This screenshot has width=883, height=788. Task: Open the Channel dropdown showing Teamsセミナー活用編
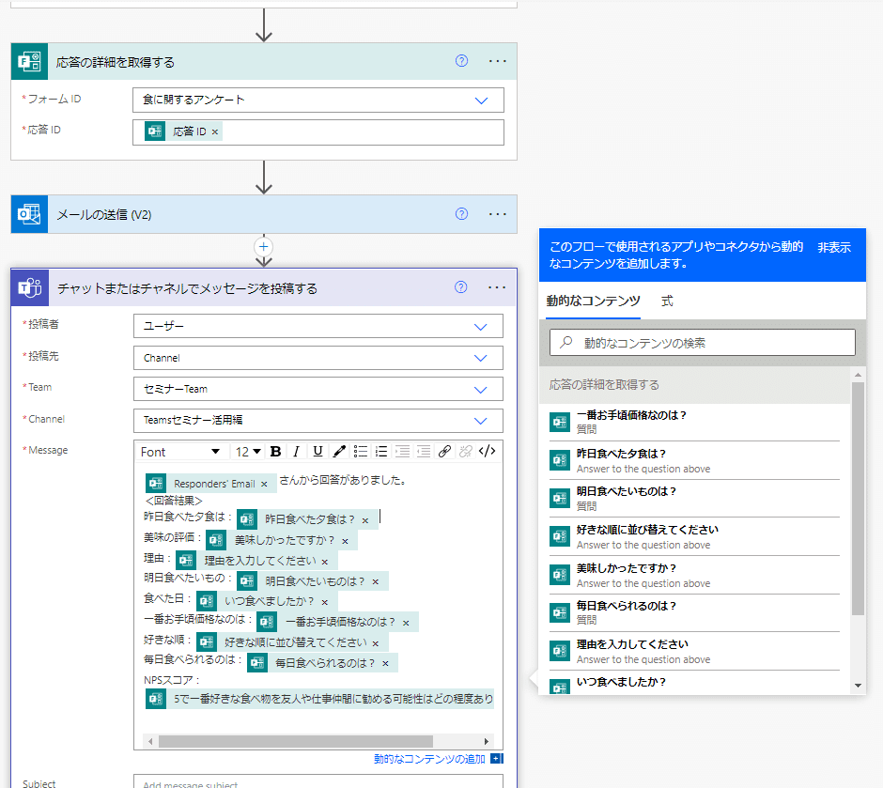pyautogui.click(x=319, y=421)
